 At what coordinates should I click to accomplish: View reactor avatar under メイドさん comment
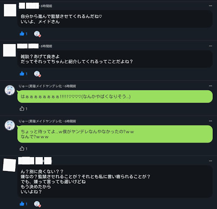click(x=37, y=34)
